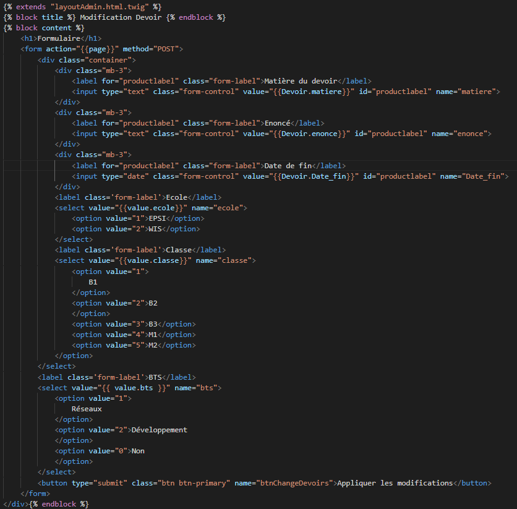Click the name attribute value "Date_fin"

pyautogui.click(x=483, y=176)
